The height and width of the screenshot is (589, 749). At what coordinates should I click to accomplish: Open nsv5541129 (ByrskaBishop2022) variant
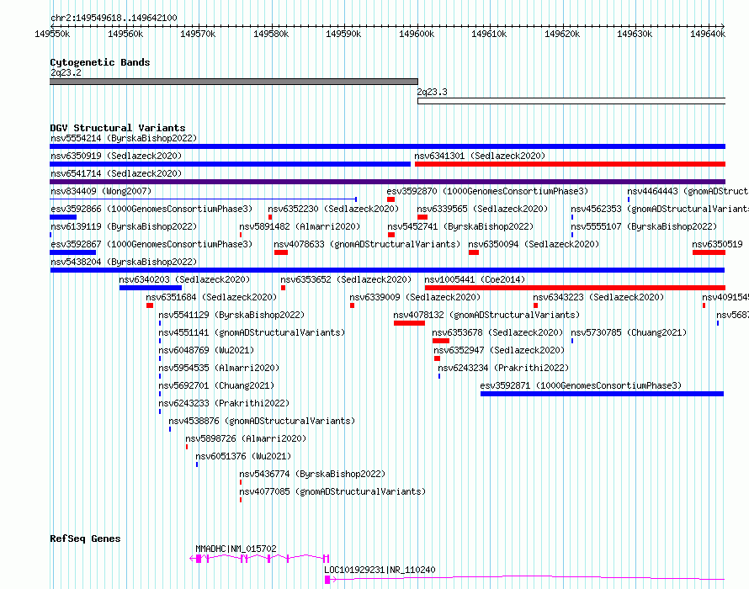[231, 316]
